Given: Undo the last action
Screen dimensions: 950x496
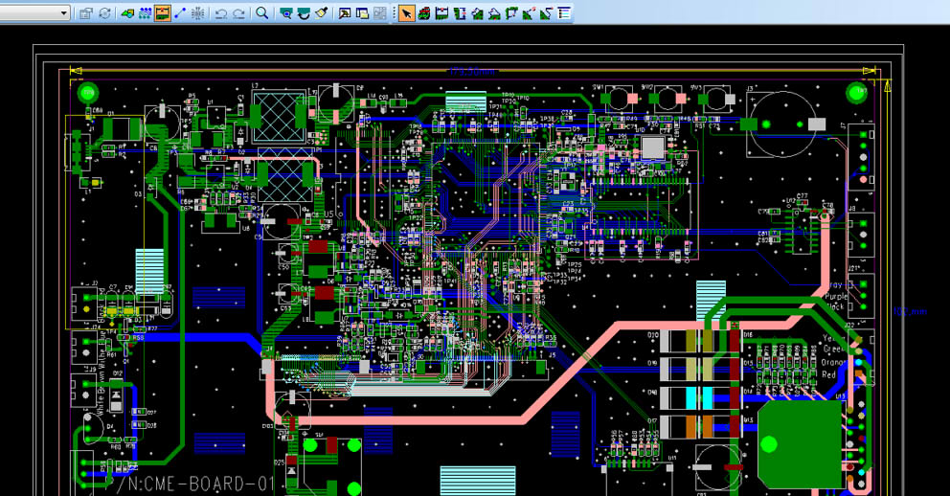Looking at the screenshot, I should pyautogui.click(x=221, y=13).
